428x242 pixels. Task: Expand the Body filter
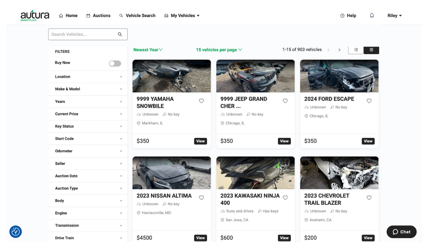[88, 201]
